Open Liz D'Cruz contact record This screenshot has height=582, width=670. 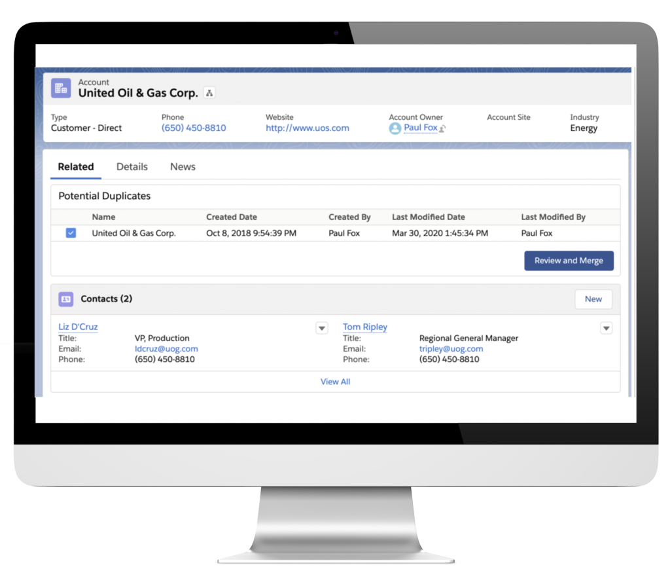[78, 327]
